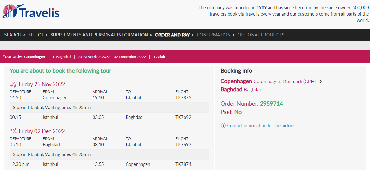Click the Paid: No status

pos(231,112)
